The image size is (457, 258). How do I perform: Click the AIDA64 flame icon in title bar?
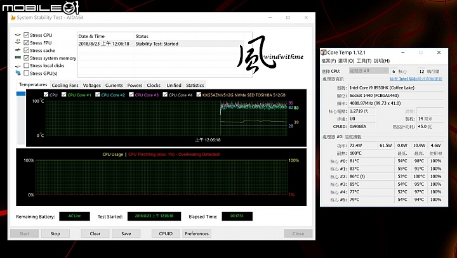pyautogui.click(x=13, y=18)
